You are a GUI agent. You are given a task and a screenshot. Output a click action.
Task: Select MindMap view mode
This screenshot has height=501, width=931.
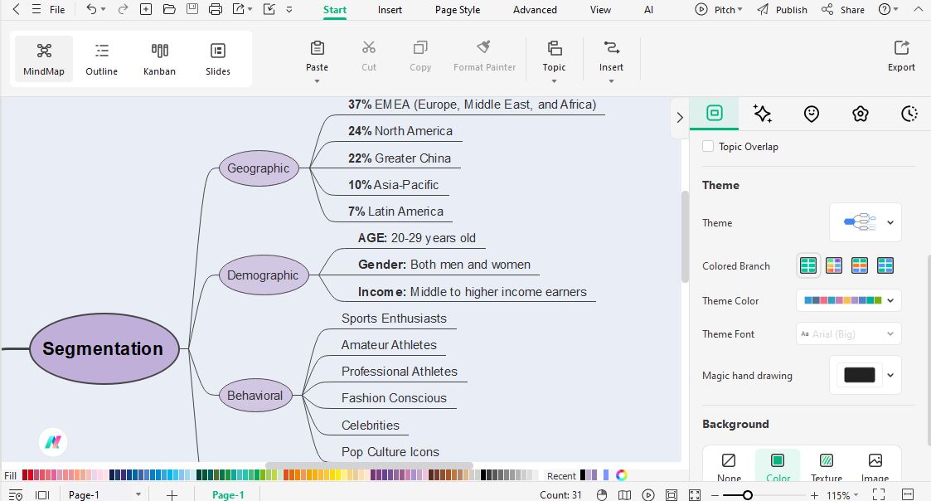(44, 59)
